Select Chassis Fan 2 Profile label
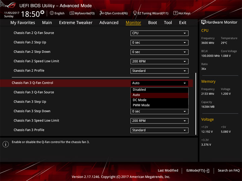The image size is (242, 181). point(29,70)
